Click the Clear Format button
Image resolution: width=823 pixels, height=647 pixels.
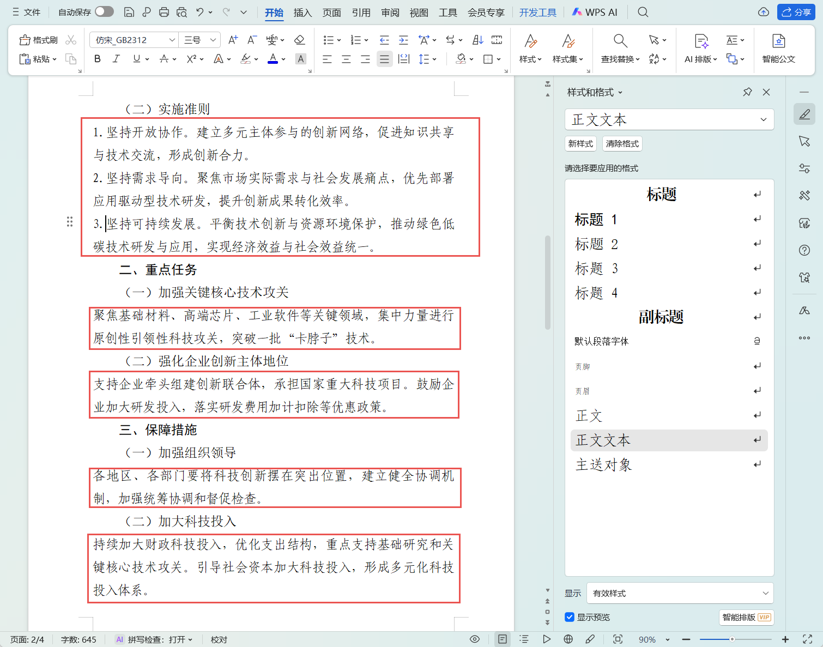coord(622,144)
